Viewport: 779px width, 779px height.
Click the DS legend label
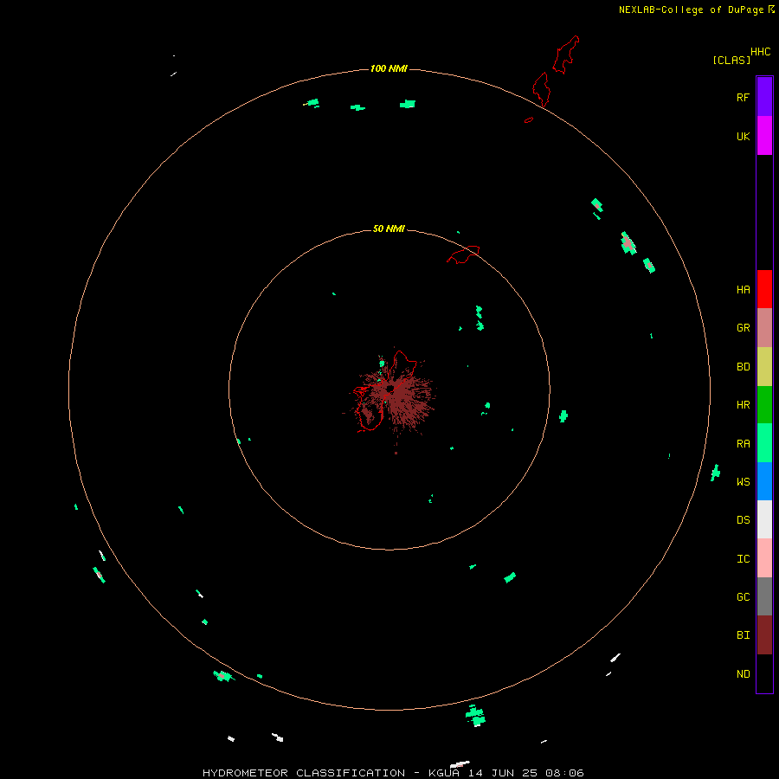pos(743,520)
